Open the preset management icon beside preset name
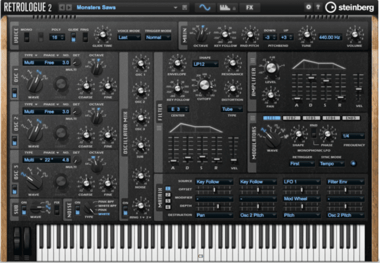The image size is (380, 263). pyautogui.click(x=185, y=8)
